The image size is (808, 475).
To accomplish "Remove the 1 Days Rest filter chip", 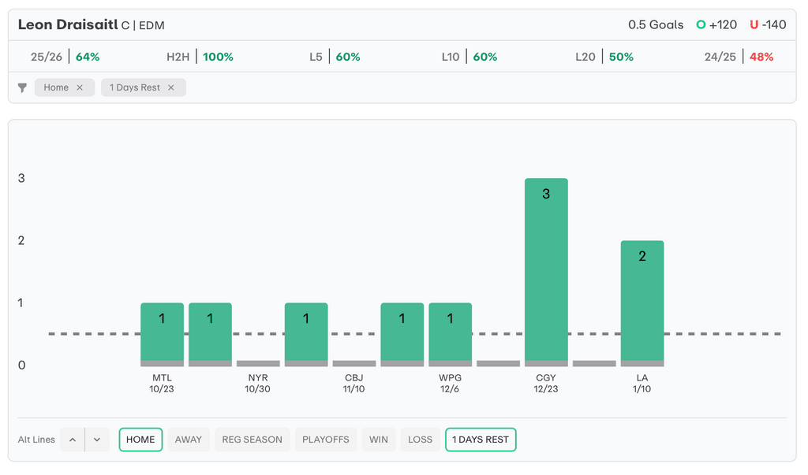I will tap(170, 87).
